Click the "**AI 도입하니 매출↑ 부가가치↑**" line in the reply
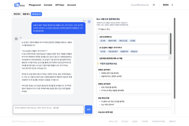The image size is (189, 126). (35, 51)
